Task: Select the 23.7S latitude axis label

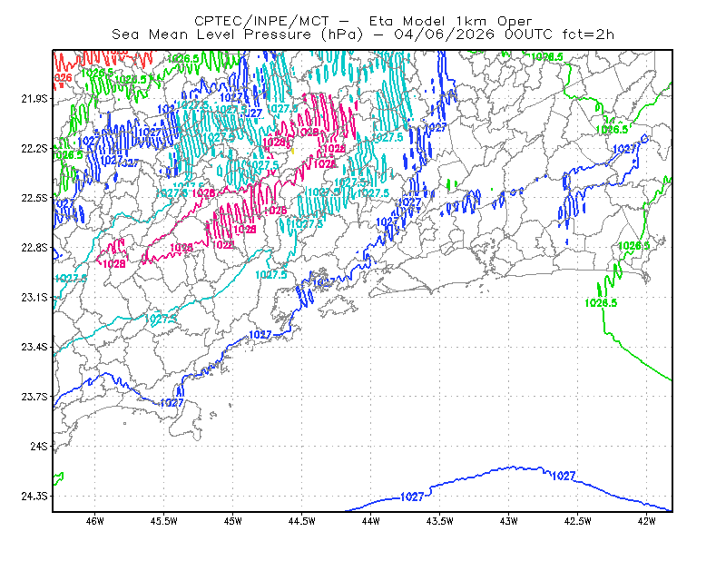Action: tap(34, 397)
